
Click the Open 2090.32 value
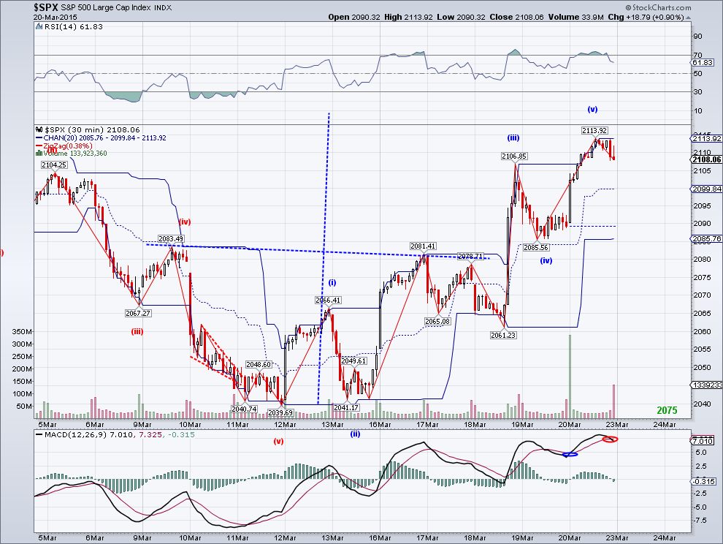354,17
